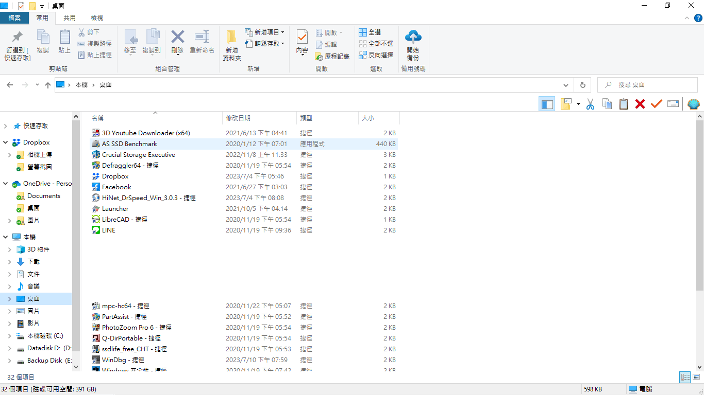Open the Easy access (輕鬆存取) dropdown
Screen dimensions: 704x395
[264, 43]
